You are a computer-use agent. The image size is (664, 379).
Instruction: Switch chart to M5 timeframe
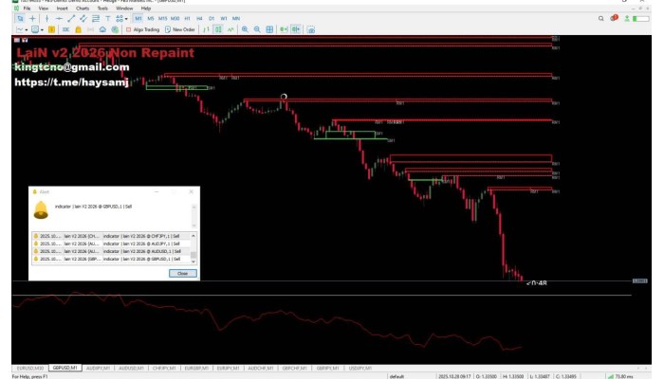click(150, 18)
